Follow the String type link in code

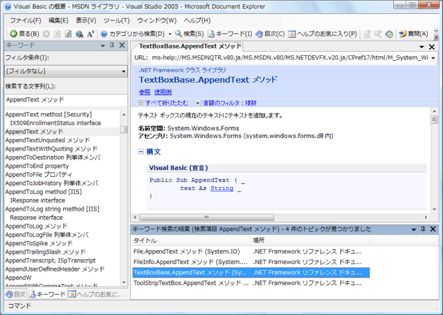(x=221, y=188)
